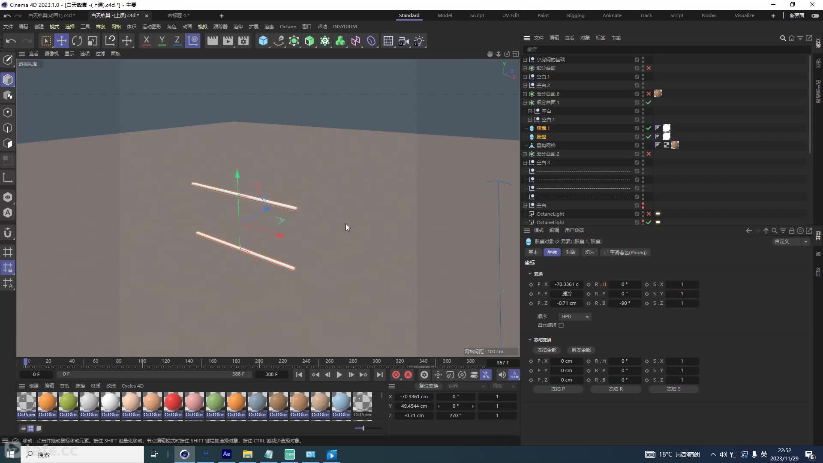Select the red OctGlos material swatch
The image size is (823, 463).
tap(173, 405)
